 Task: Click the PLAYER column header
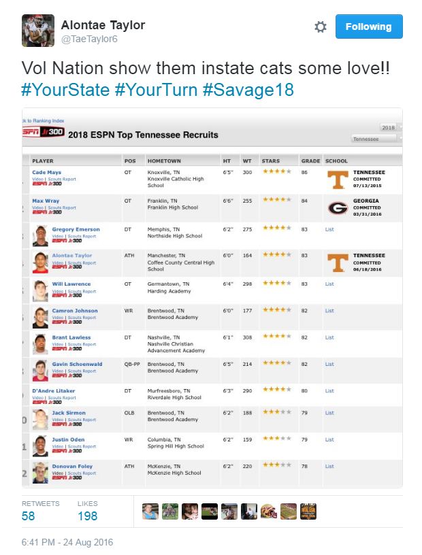(42, 161)
